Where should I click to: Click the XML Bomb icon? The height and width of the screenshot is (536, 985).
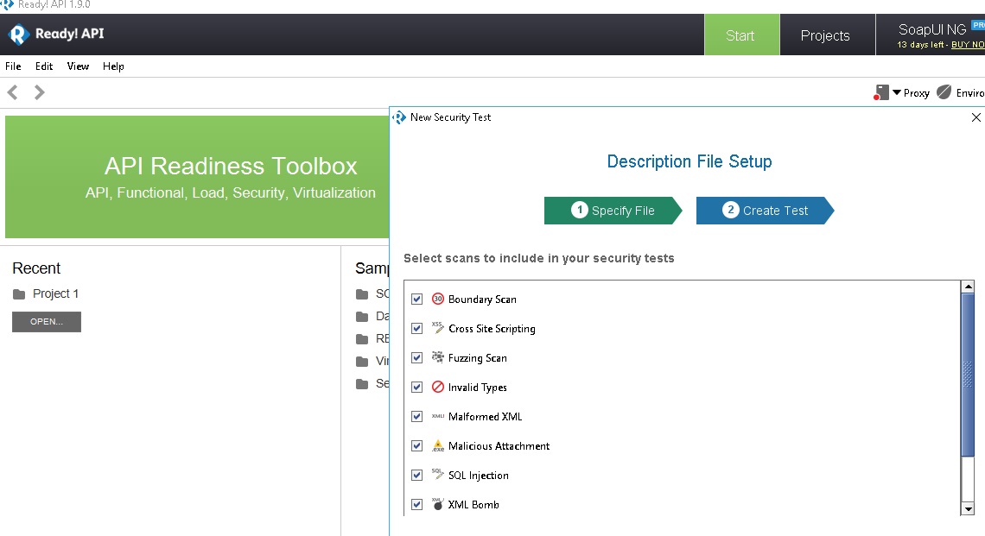(438, 505)
